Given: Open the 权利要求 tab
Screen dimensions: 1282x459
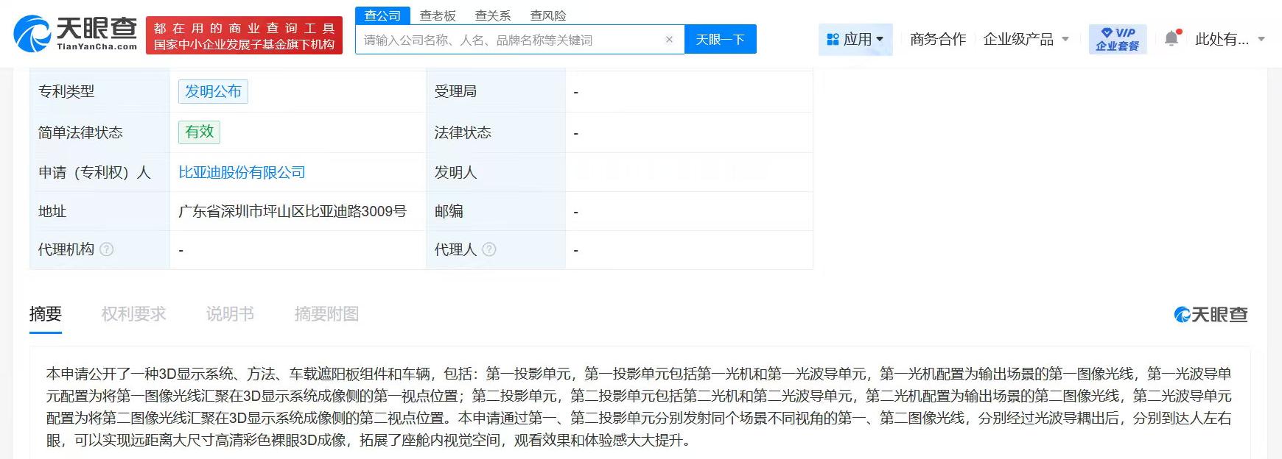Looking at the screenshot, I should coord(133,314).
